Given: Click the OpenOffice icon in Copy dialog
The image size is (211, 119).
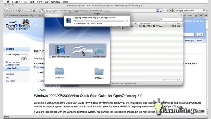Looking at the screenshot, I should 69,20.
